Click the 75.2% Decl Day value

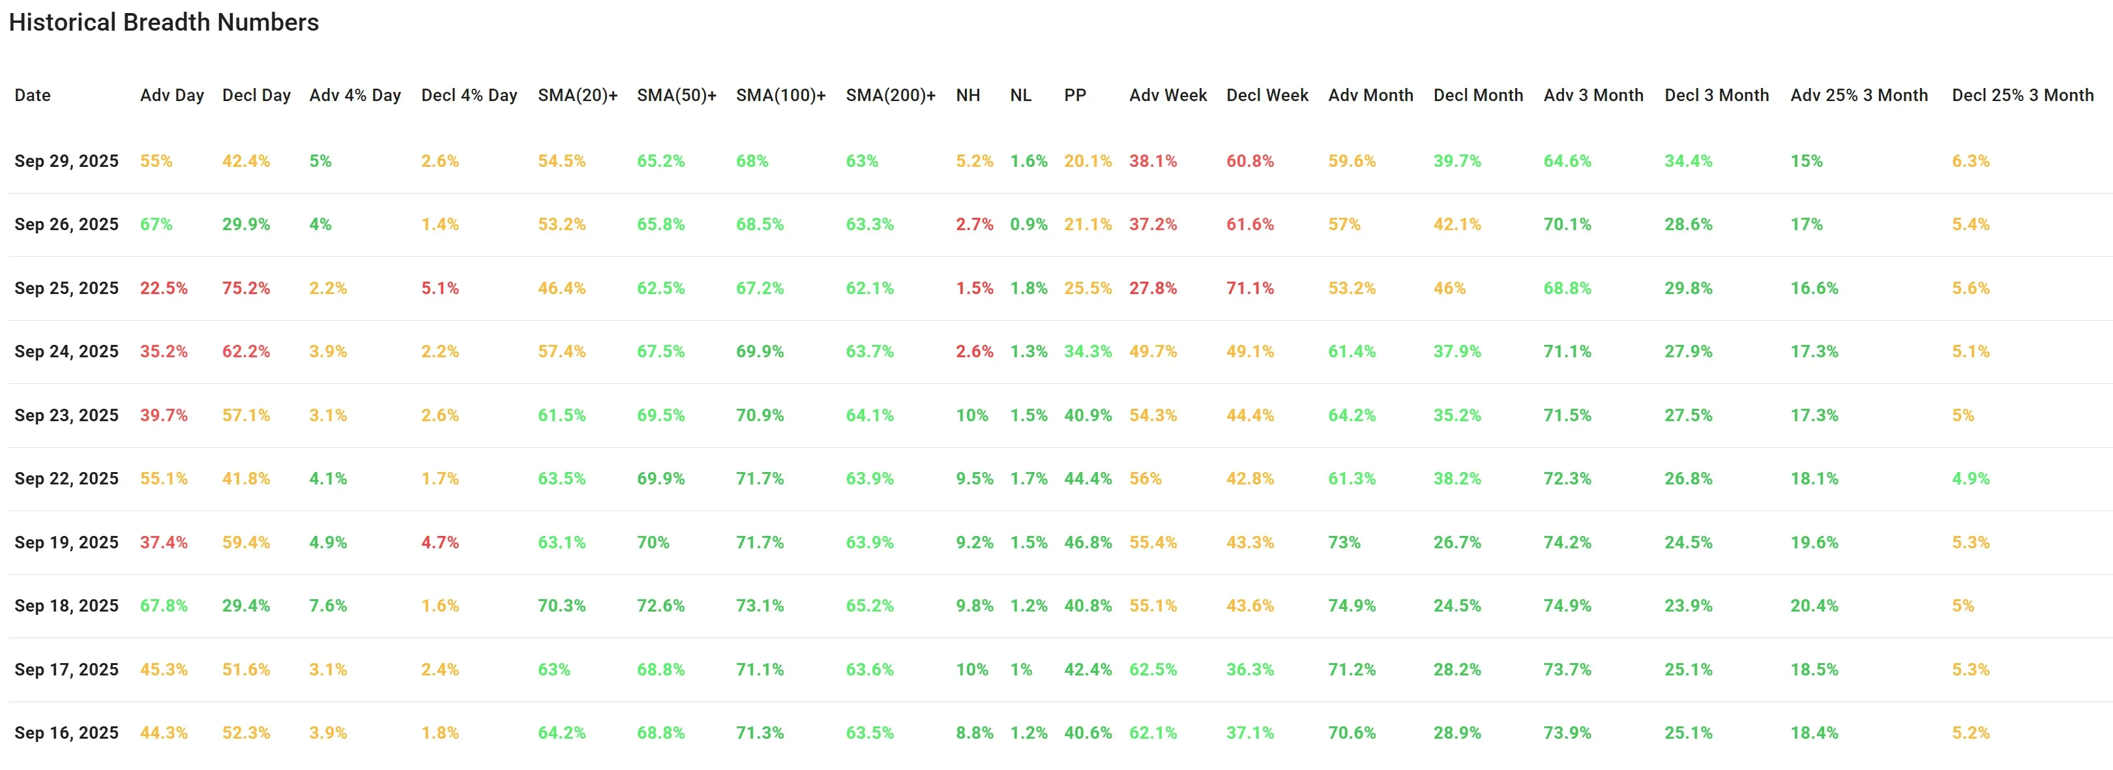tap(245, 288)
